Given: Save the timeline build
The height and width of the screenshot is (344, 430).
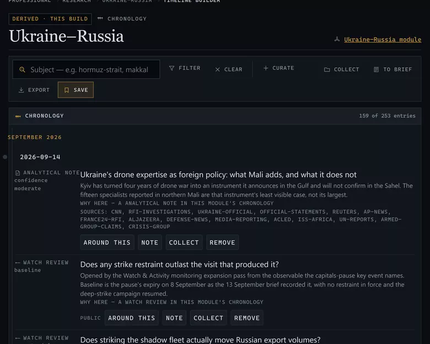Looking at the screenshot, I should point(76,90).
